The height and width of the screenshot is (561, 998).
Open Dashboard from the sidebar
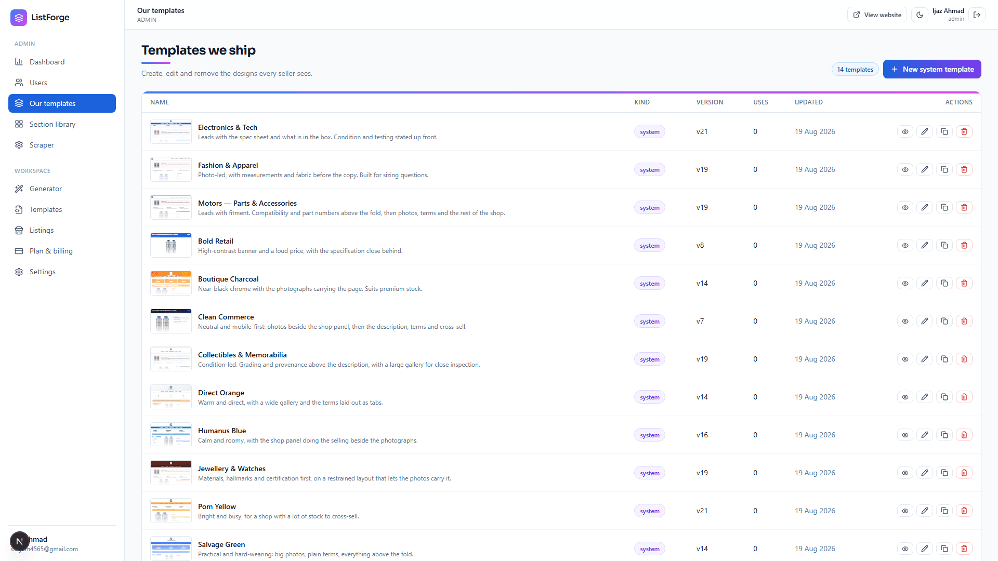point(62,62)
